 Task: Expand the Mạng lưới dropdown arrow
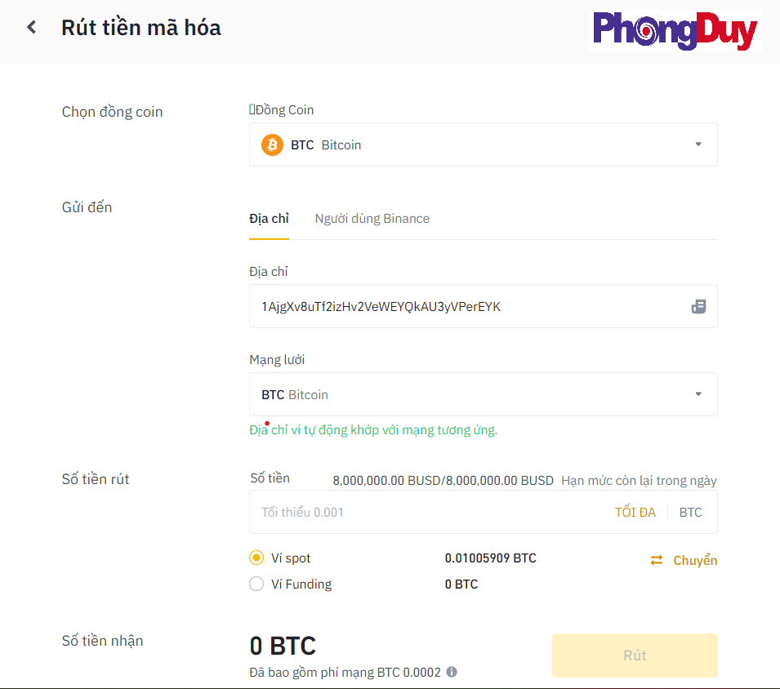pyautogui.click(x=698, y=394)
